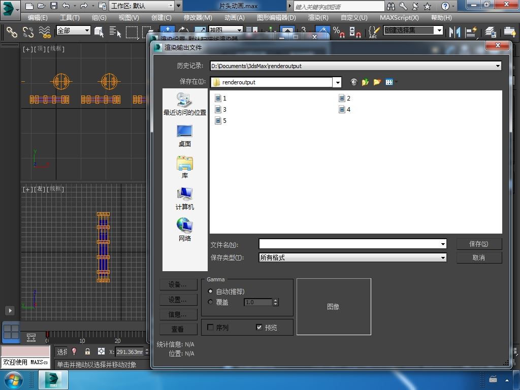Viewport: 520px width, 390px height.
Task: Click the Select Object arrow tool
Action: (100, 32)
